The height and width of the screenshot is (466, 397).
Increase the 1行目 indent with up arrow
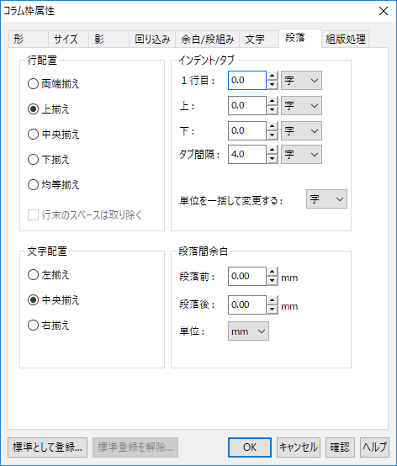click(x=272, y=76)
